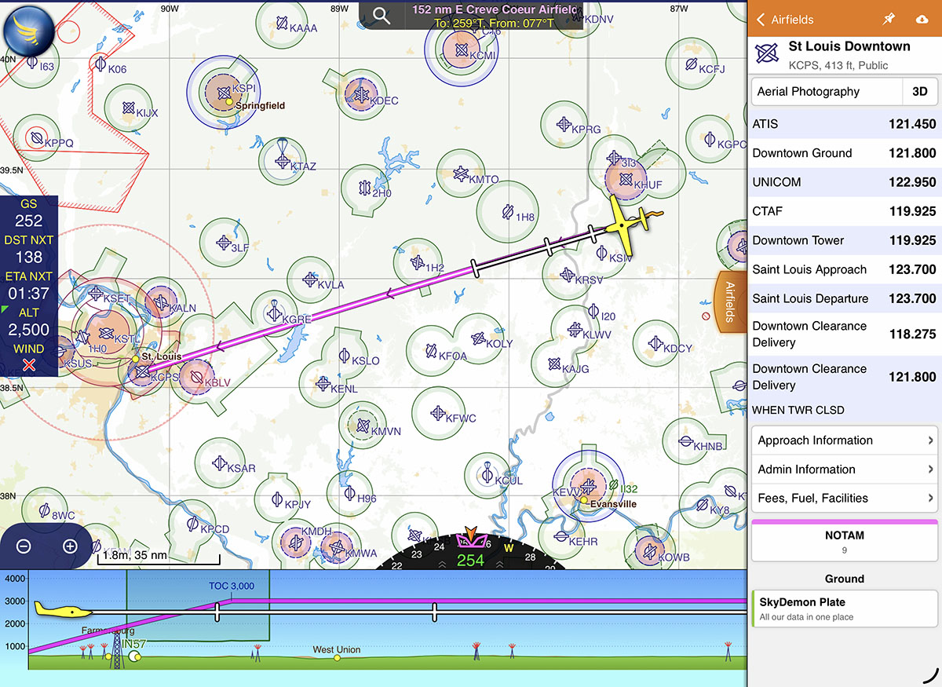Zoom out the map with minus
The height and width of the screenshot is (687, 942).
[x=24, y=546]
